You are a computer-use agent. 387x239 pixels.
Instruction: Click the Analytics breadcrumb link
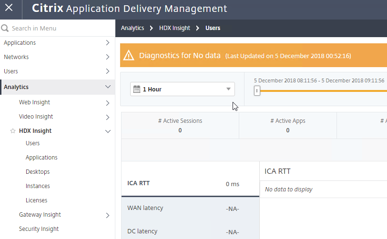tap(132, 28)
